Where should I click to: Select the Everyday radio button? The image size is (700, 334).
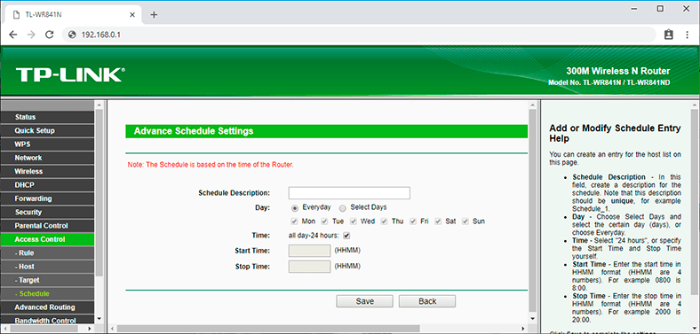[x=295, y=208]
